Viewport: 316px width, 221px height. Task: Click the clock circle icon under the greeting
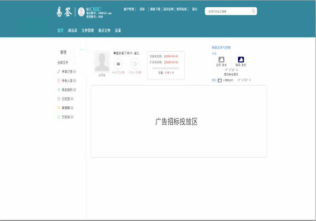coord(135,64)
